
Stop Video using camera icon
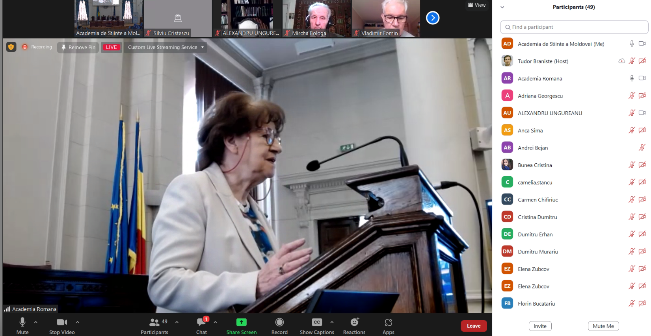[x=62, y=322]
